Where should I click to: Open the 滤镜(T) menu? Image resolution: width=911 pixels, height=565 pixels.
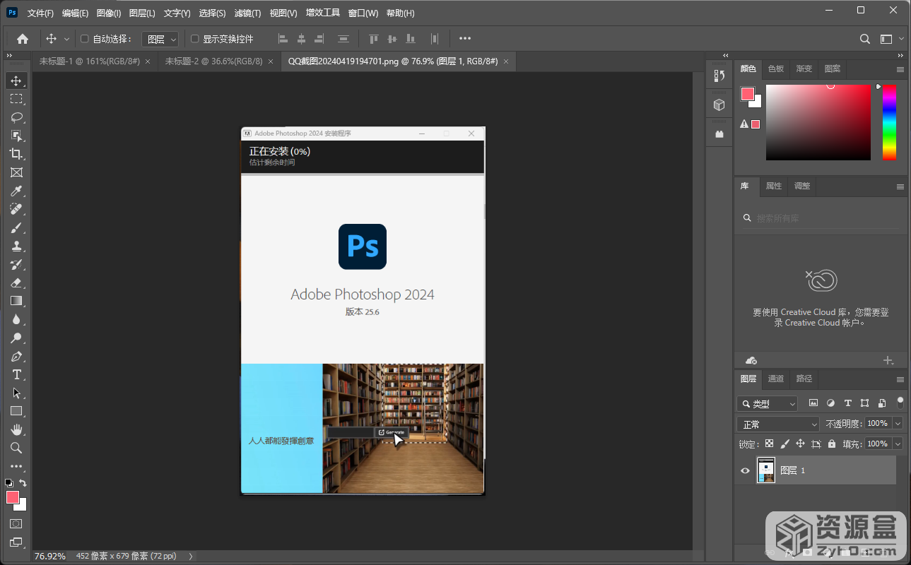coord(247,13)
